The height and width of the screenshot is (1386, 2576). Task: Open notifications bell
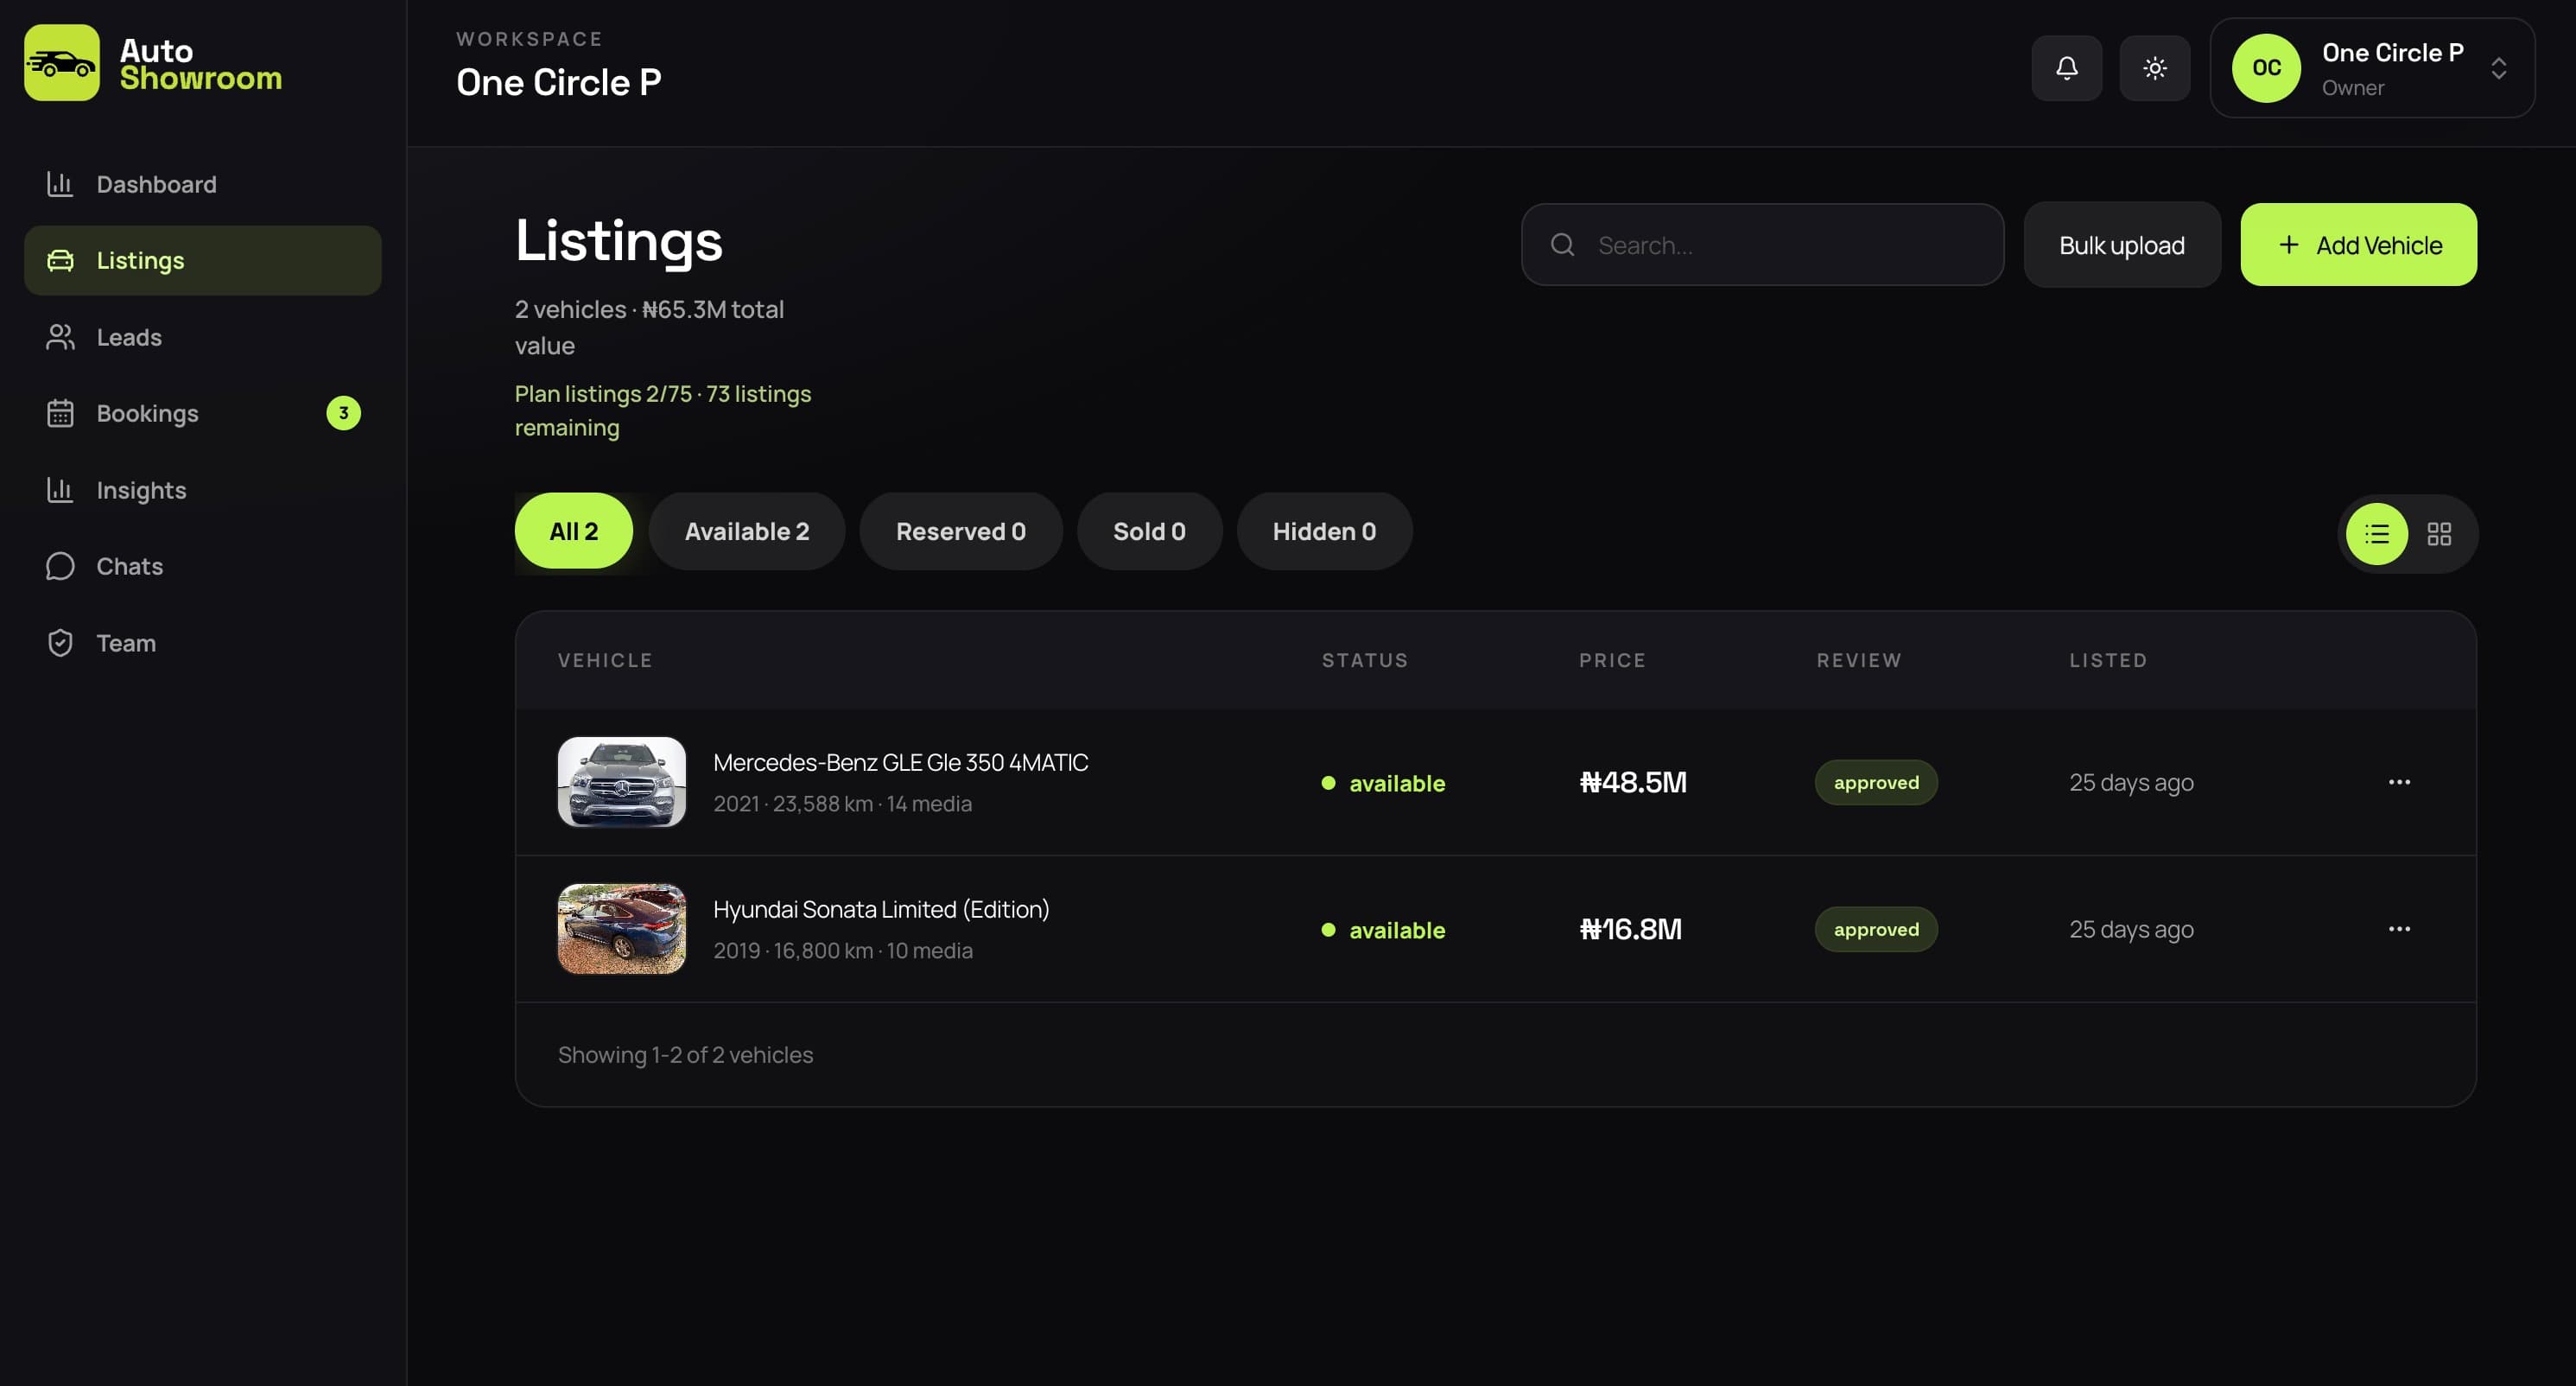2066,68
